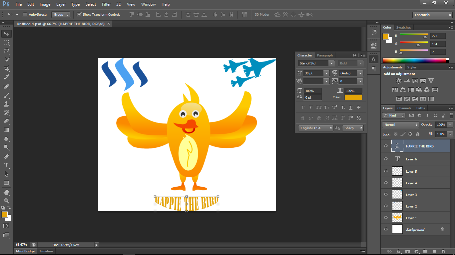Viewport: 455px width, 255px height.
Task: Uncheck Show Transform Controls
Action: 79,15
